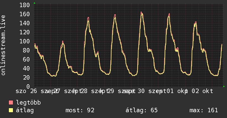Click the 140 y-axis label

tap(25, 23)
